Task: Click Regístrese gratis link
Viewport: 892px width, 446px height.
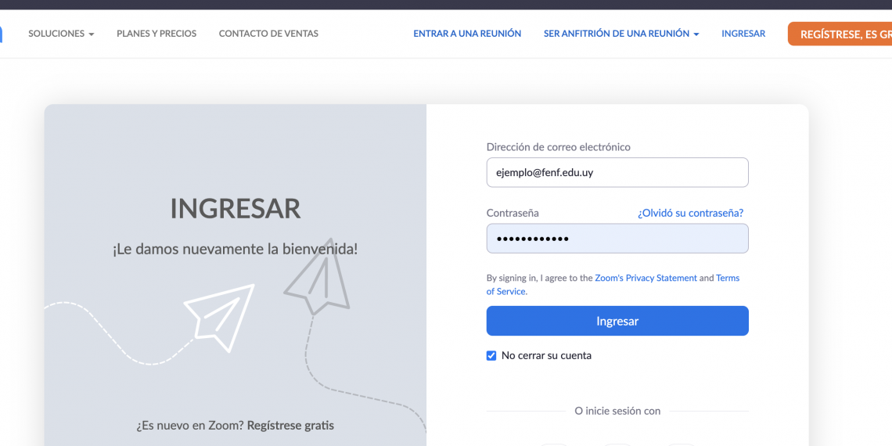Action: click(x=290, y=425)
